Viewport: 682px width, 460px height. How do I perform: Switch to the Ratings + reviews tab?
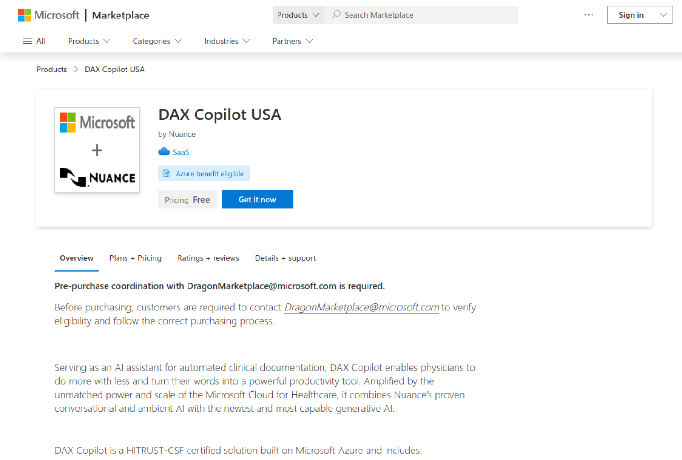(208, 258)
